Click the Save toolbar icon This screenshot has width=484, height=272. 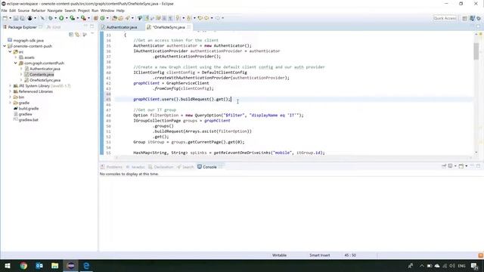(16, 18)
